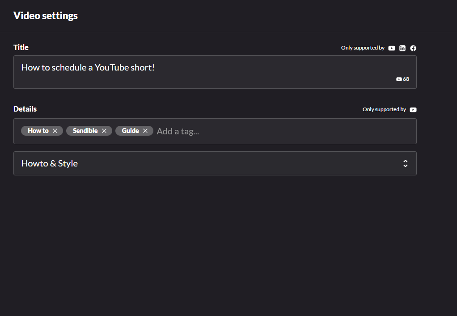Click the YouTube icon beside Title

pos(391,48)
